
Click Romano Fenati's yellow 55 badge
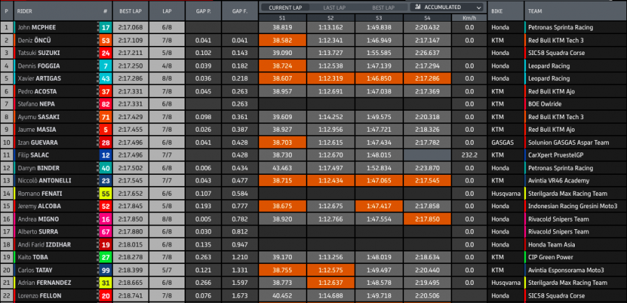point(105,193)
